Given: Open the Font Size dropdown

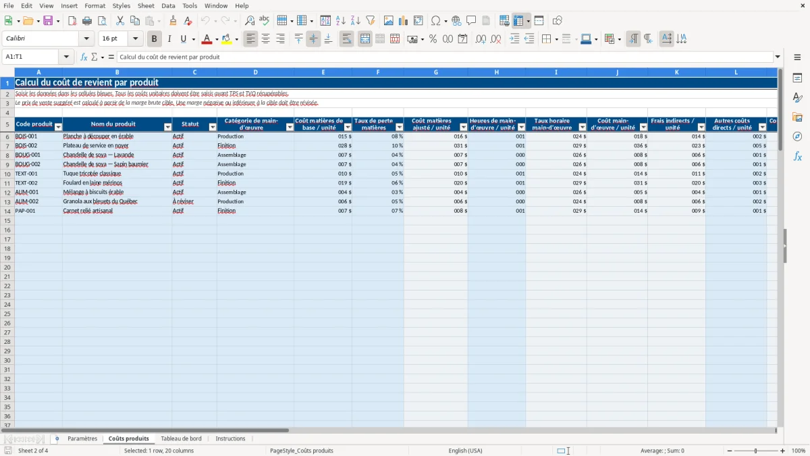Looking at the screenshot, I should tap(135, 39).
